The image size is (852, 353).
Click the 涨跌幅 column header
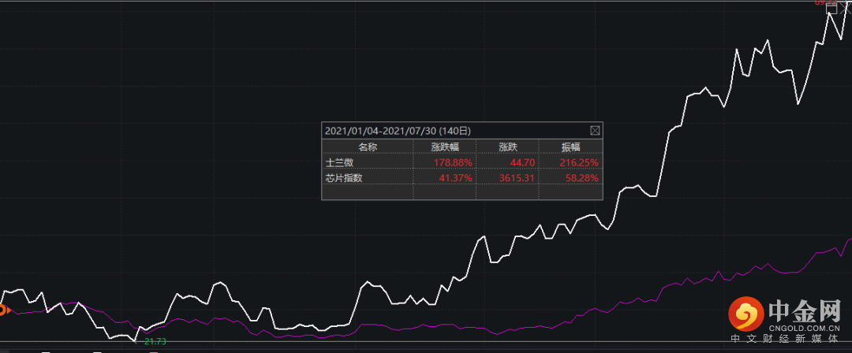coord(444,147)
